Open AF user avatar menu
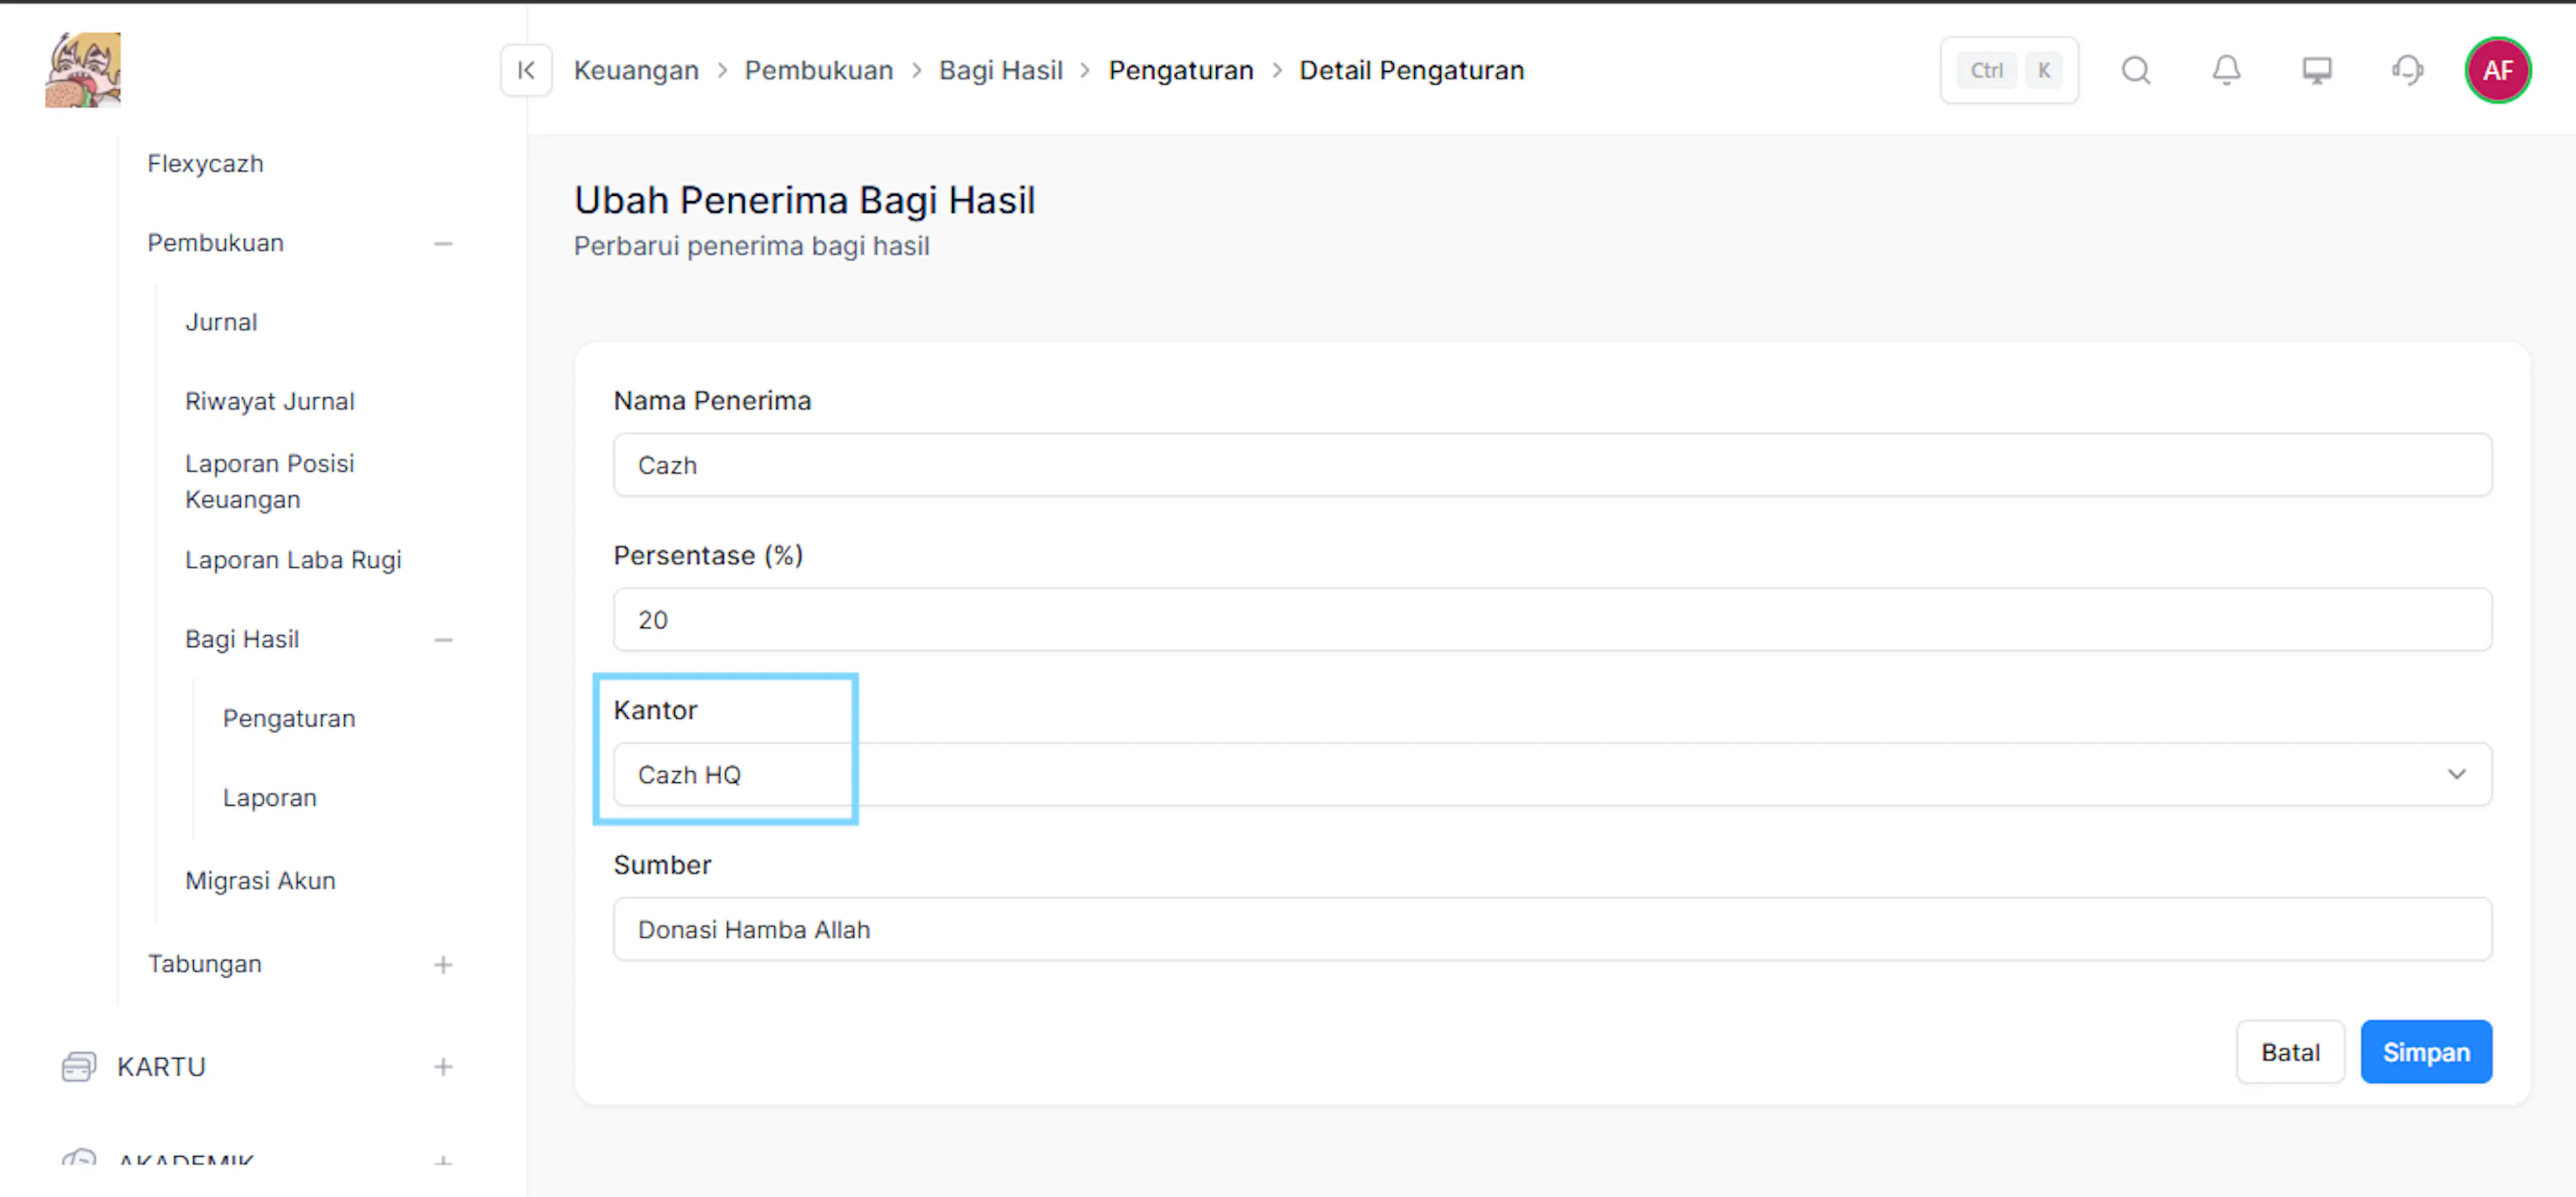Image resolution: width=2576 pixels, height=1197 pixels. point(2497,70)
